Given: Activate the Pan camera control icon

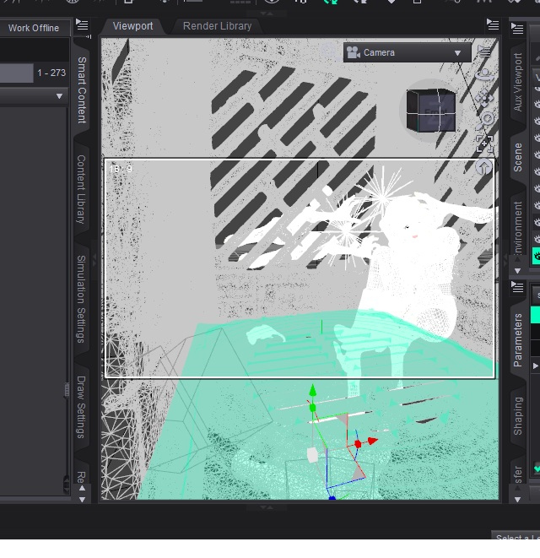Looking at the screenshot, I should (x=484, y=98).
